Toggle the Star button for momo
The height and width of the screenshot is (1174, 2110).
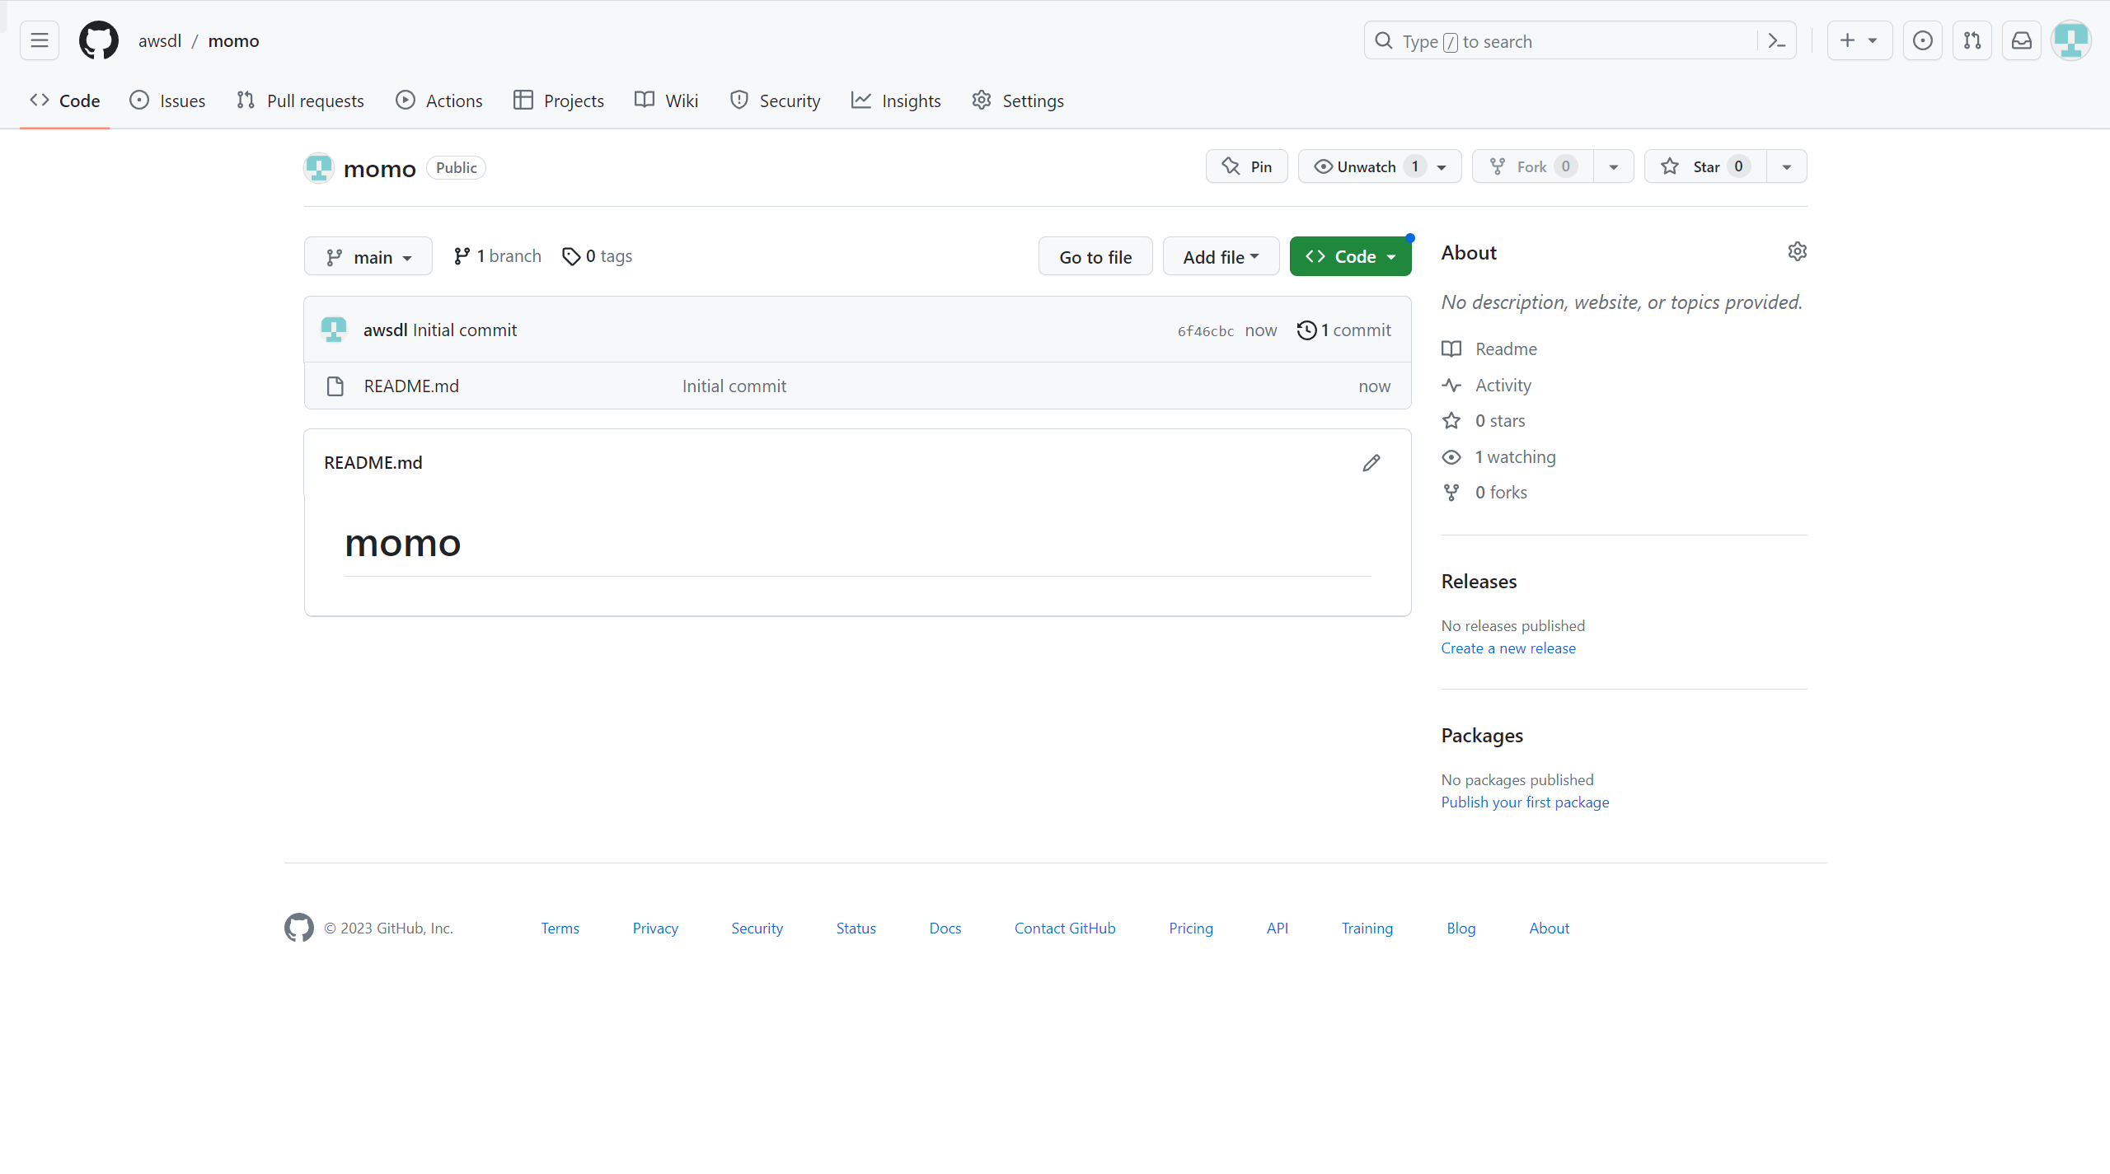tap(1704, 166)
